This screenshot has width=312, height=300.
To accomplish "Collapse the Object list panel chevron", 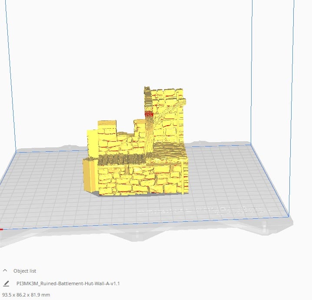I will coord(5,270).
